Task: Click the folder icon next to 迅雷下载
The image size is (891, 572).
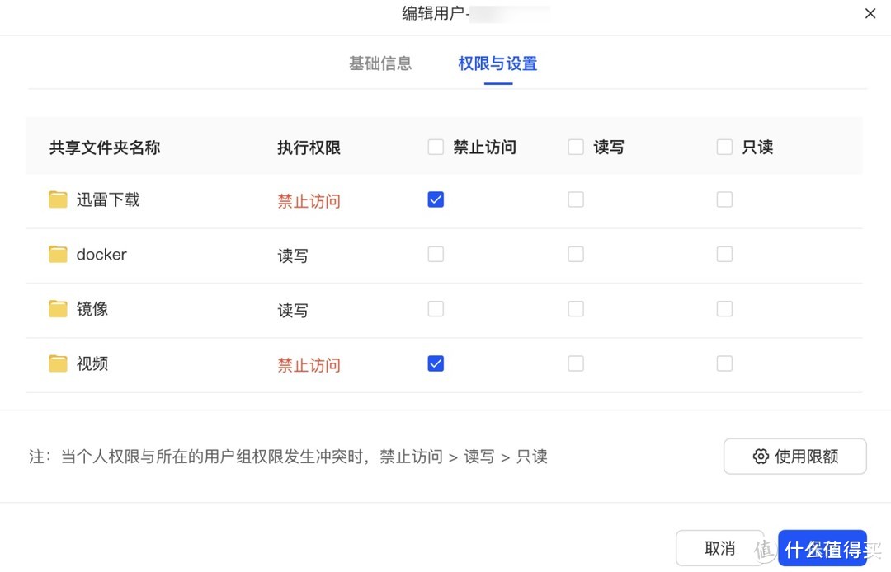Action: (58, 199)
